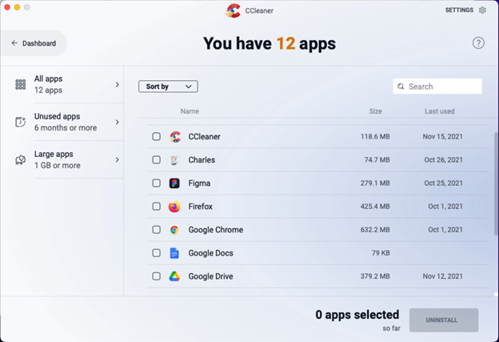499x342 pixels.
Task: Click the CCleaner date Nov 15, 2021
Action: pos(443,136)
